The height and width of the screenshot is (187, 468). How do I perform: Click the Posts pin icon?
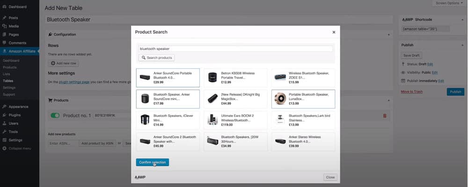[5, 18]
